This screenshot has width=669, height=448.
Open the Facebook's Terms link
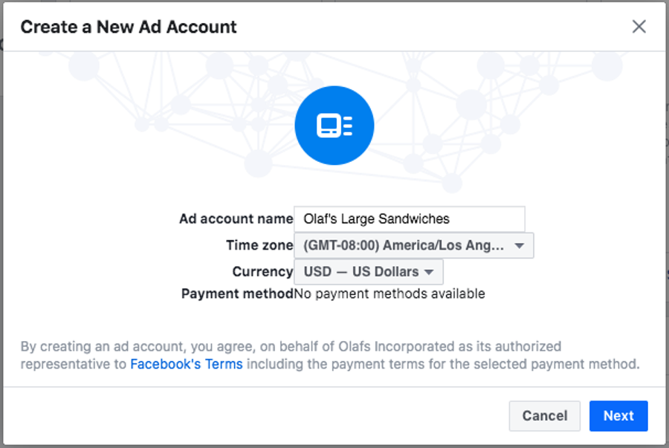(x=187, y=364)
